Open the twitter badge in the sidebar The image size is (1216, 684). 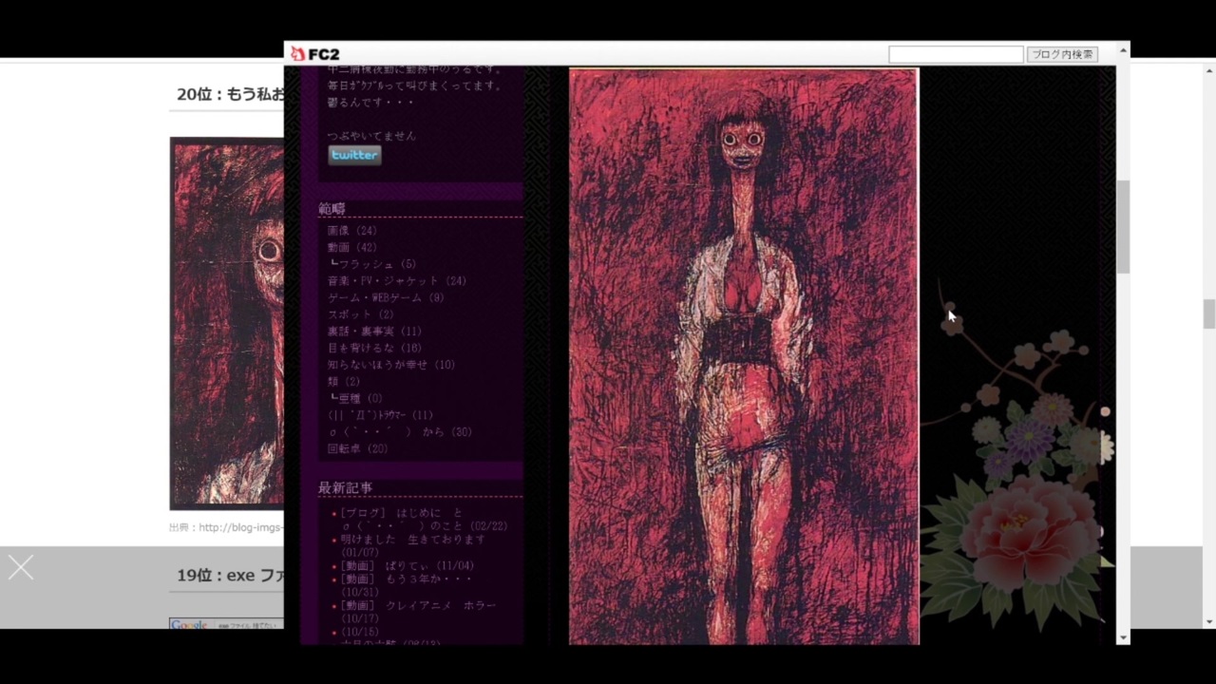(x=354, y=155)
